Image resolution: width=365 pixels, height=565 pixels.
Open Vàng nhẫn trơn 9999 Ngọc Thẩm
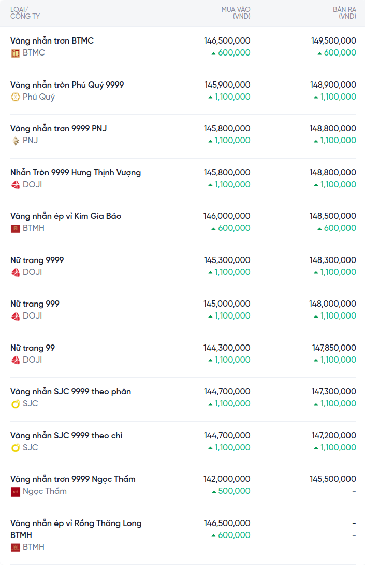[72, 479]
